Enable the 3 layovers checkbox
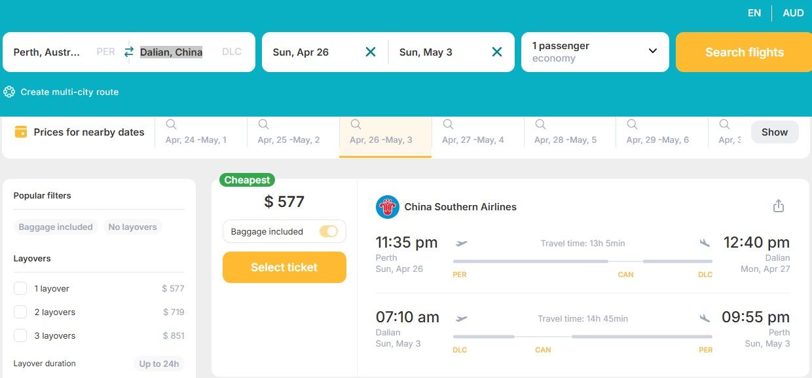 20,335
